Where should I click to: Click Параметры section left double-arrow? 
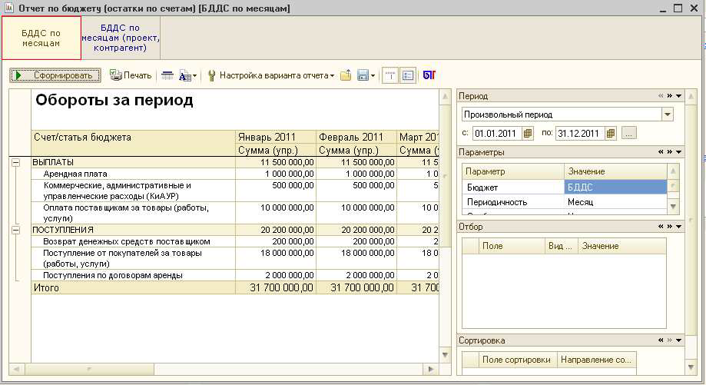(661, 152)
